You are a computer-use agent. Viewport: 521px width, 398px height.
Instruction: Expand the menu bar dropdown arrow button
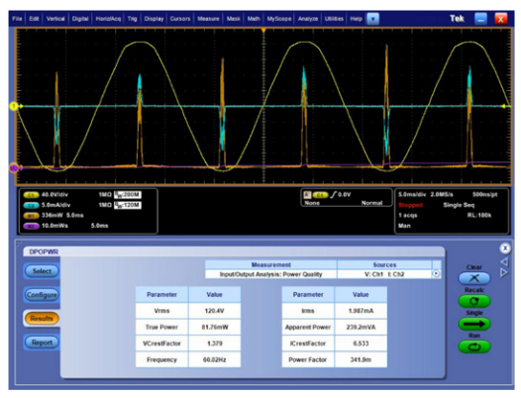click(372, 19)
